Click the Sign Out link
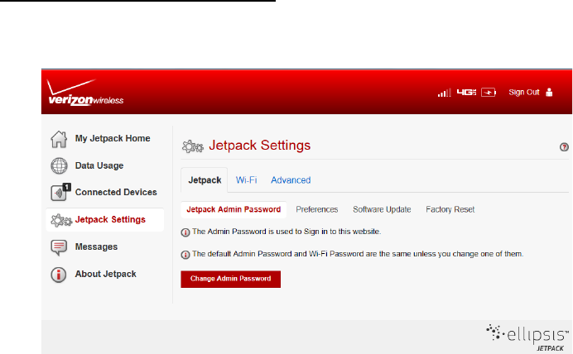Viewport: 573px width, 354px height. tap(523, 93)
